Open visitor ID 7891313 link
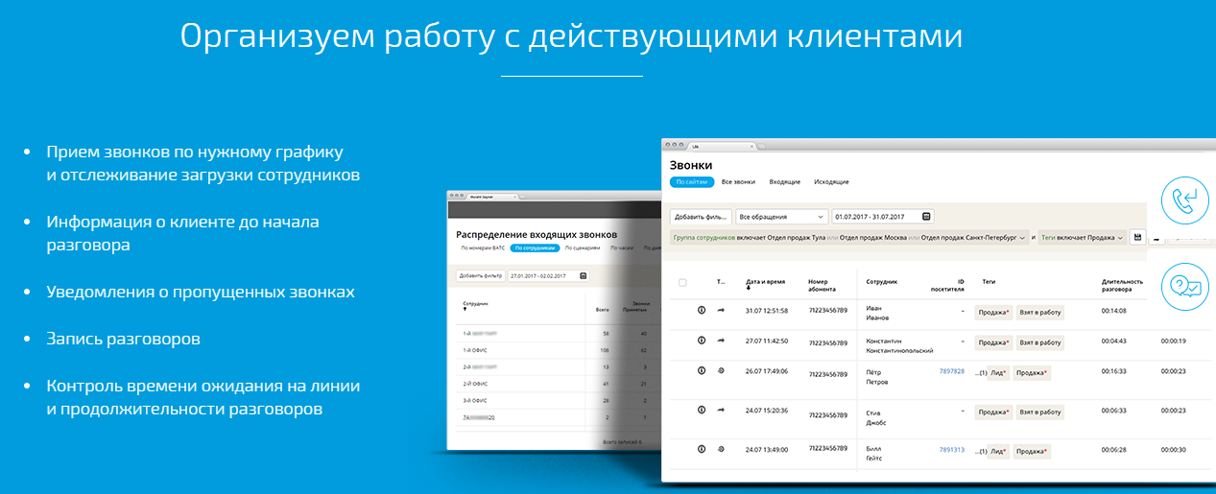Screen dimensions: 1216x494 click(951, 449)
